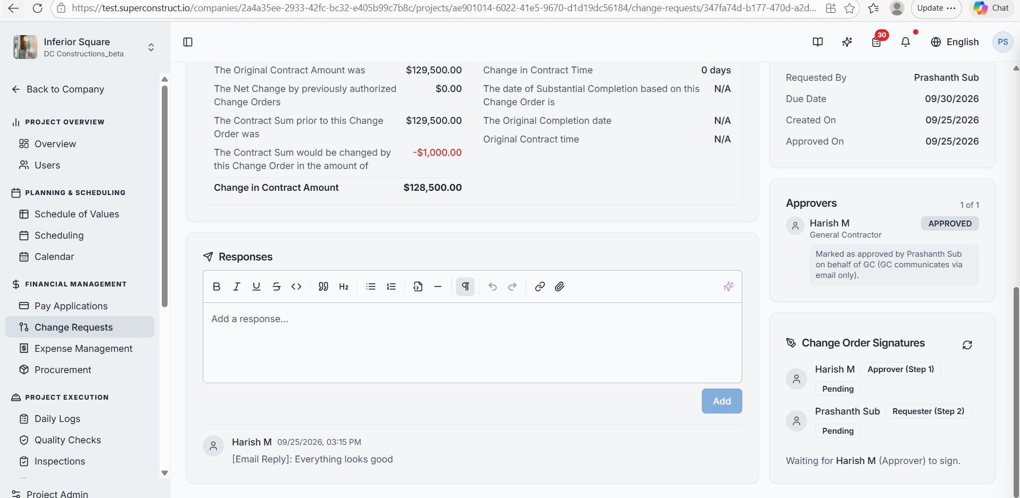The width and height of the screenshot is (1020, 498).
Task: Click the Add response button
Action: click(x=722, y=401)
